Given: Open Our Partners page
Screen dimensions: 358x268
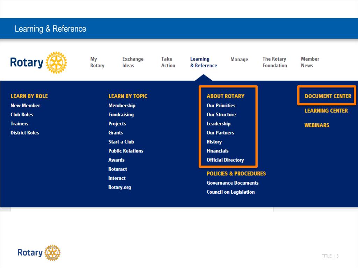Looking at the screenshot, I should pos(220,133).
